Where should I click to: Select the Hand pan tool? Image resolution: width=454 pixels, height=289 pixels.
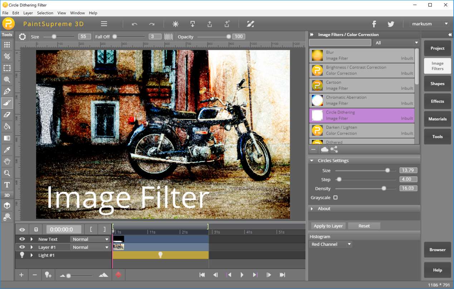coord(7,162)
